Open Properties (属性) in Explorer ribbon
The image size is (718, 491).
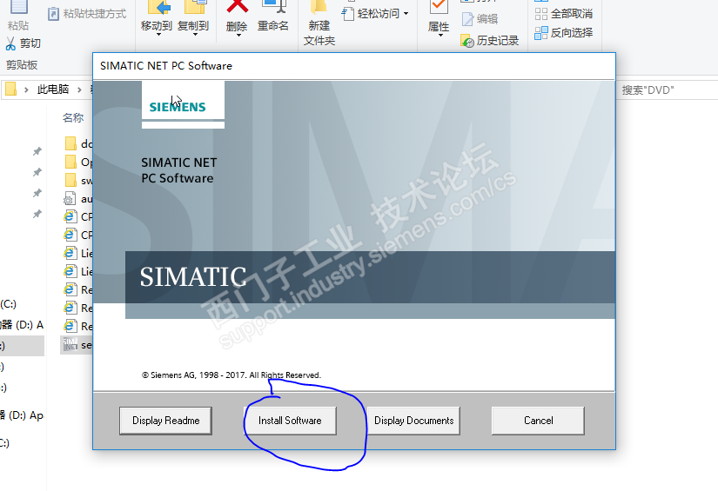point(439,17)
